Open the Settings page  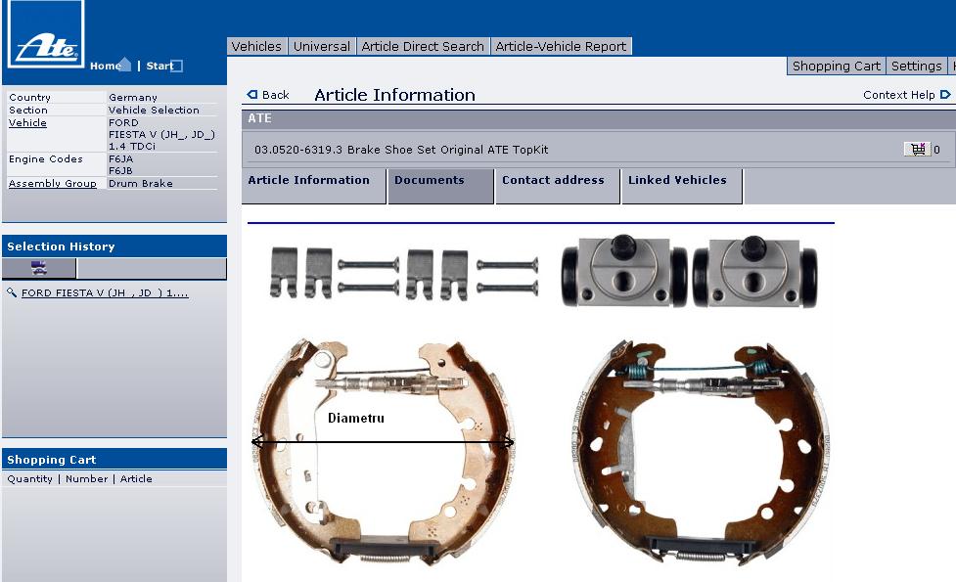[916, 66]
